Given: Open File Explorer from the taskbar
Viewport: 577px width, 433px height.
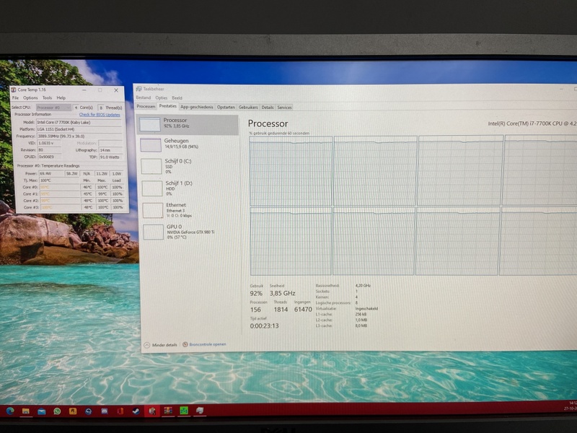Looking at the screenshot, I should tap(26, 411).
